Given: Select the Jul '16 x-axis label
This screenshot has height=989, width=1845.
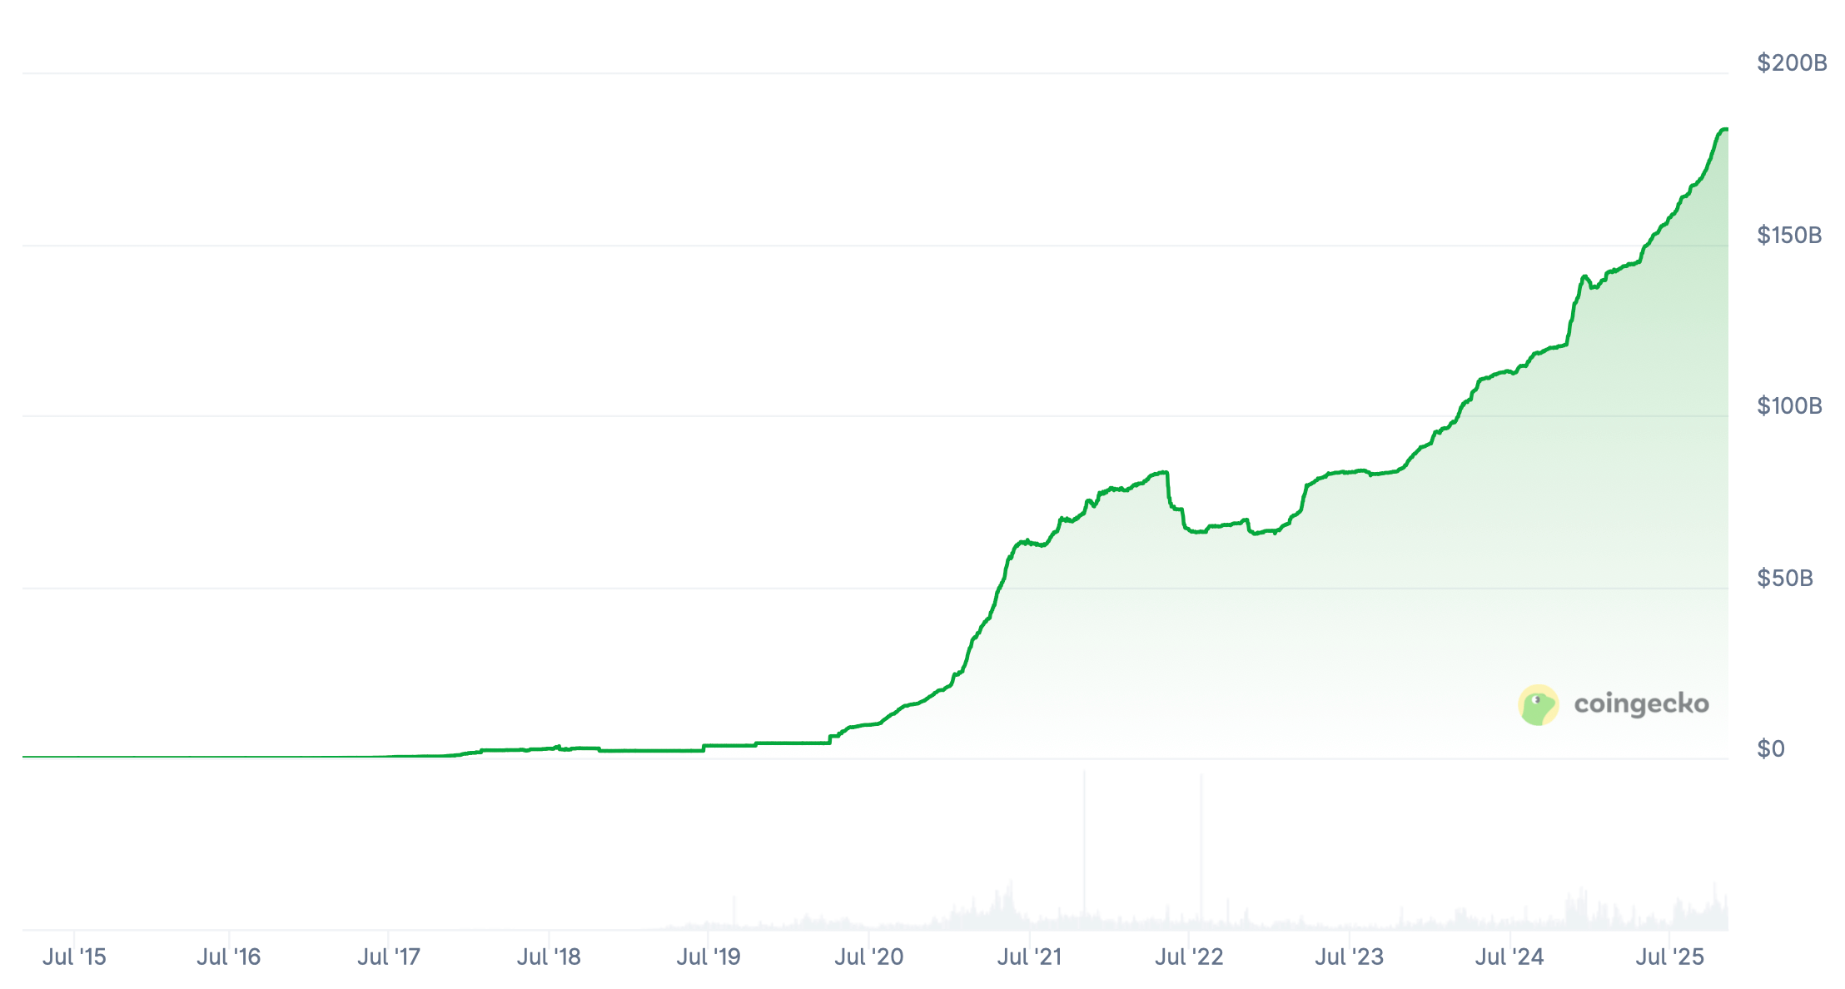Looking at the screenshot, I should [229, 957].
